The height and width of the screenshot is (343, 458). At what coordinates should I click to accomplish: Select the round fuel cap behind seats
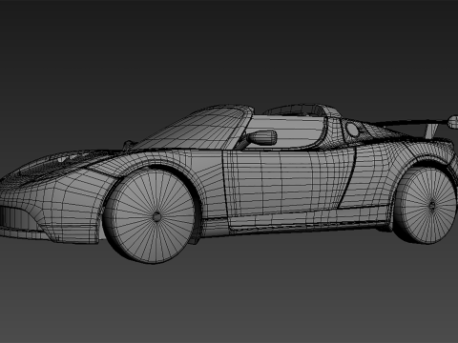[x=352, y=129]
